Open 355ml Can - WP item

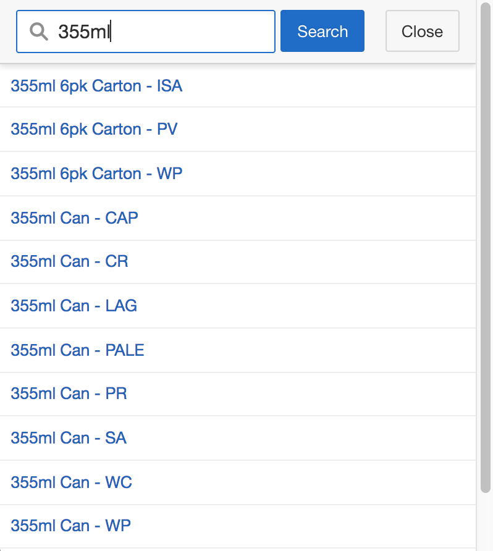pyautogui.click(x=70, y=526)
